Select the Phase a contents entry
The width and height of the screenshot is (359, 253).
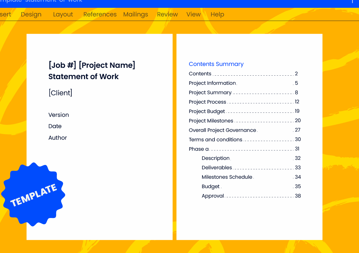199,149
